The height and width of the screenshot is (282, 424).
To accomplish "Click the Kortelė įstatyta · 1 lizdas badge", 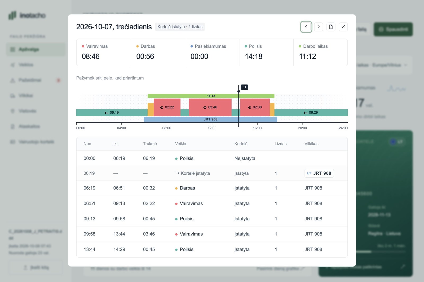I will point(180,27).
